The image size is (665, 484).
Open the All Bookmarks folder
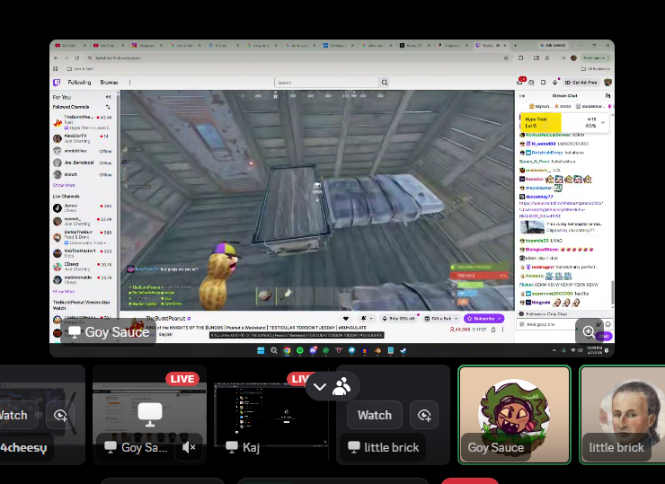(x=596, y=68)
